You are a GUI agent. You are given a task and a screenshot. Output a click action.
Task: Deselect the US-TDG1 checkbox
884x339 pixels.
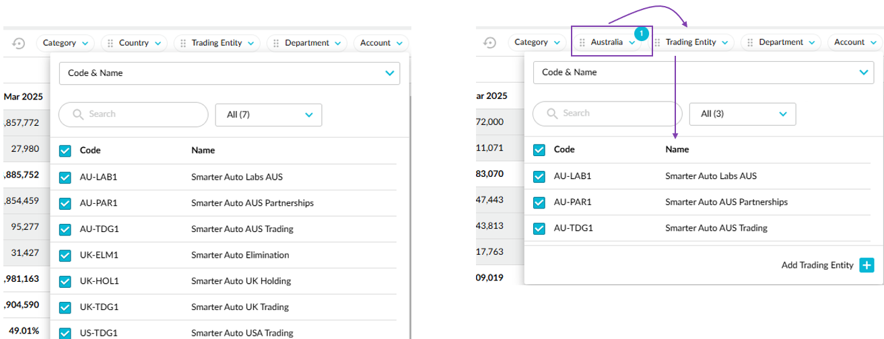[65, 332]
